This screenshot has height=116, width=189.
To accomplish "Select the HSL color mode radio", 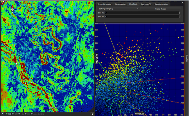I will coord(25,114).
